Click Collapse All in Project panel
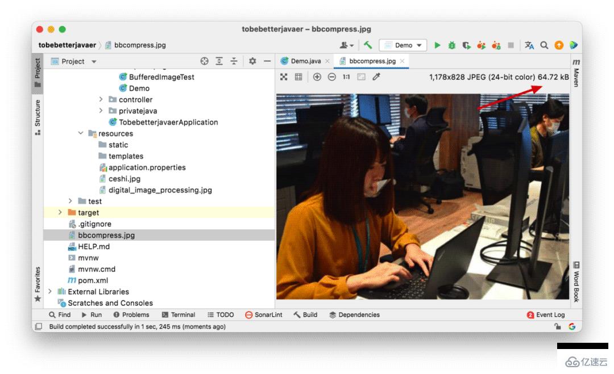614x374 pixels. [234, 61]
